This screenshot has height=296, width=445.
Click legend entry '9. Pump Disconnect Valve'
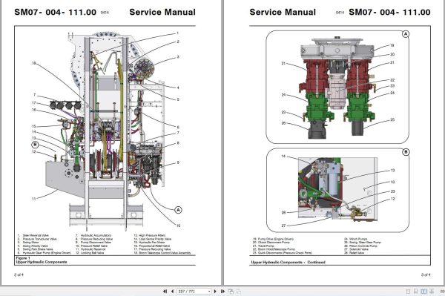[x=93, y=243]
